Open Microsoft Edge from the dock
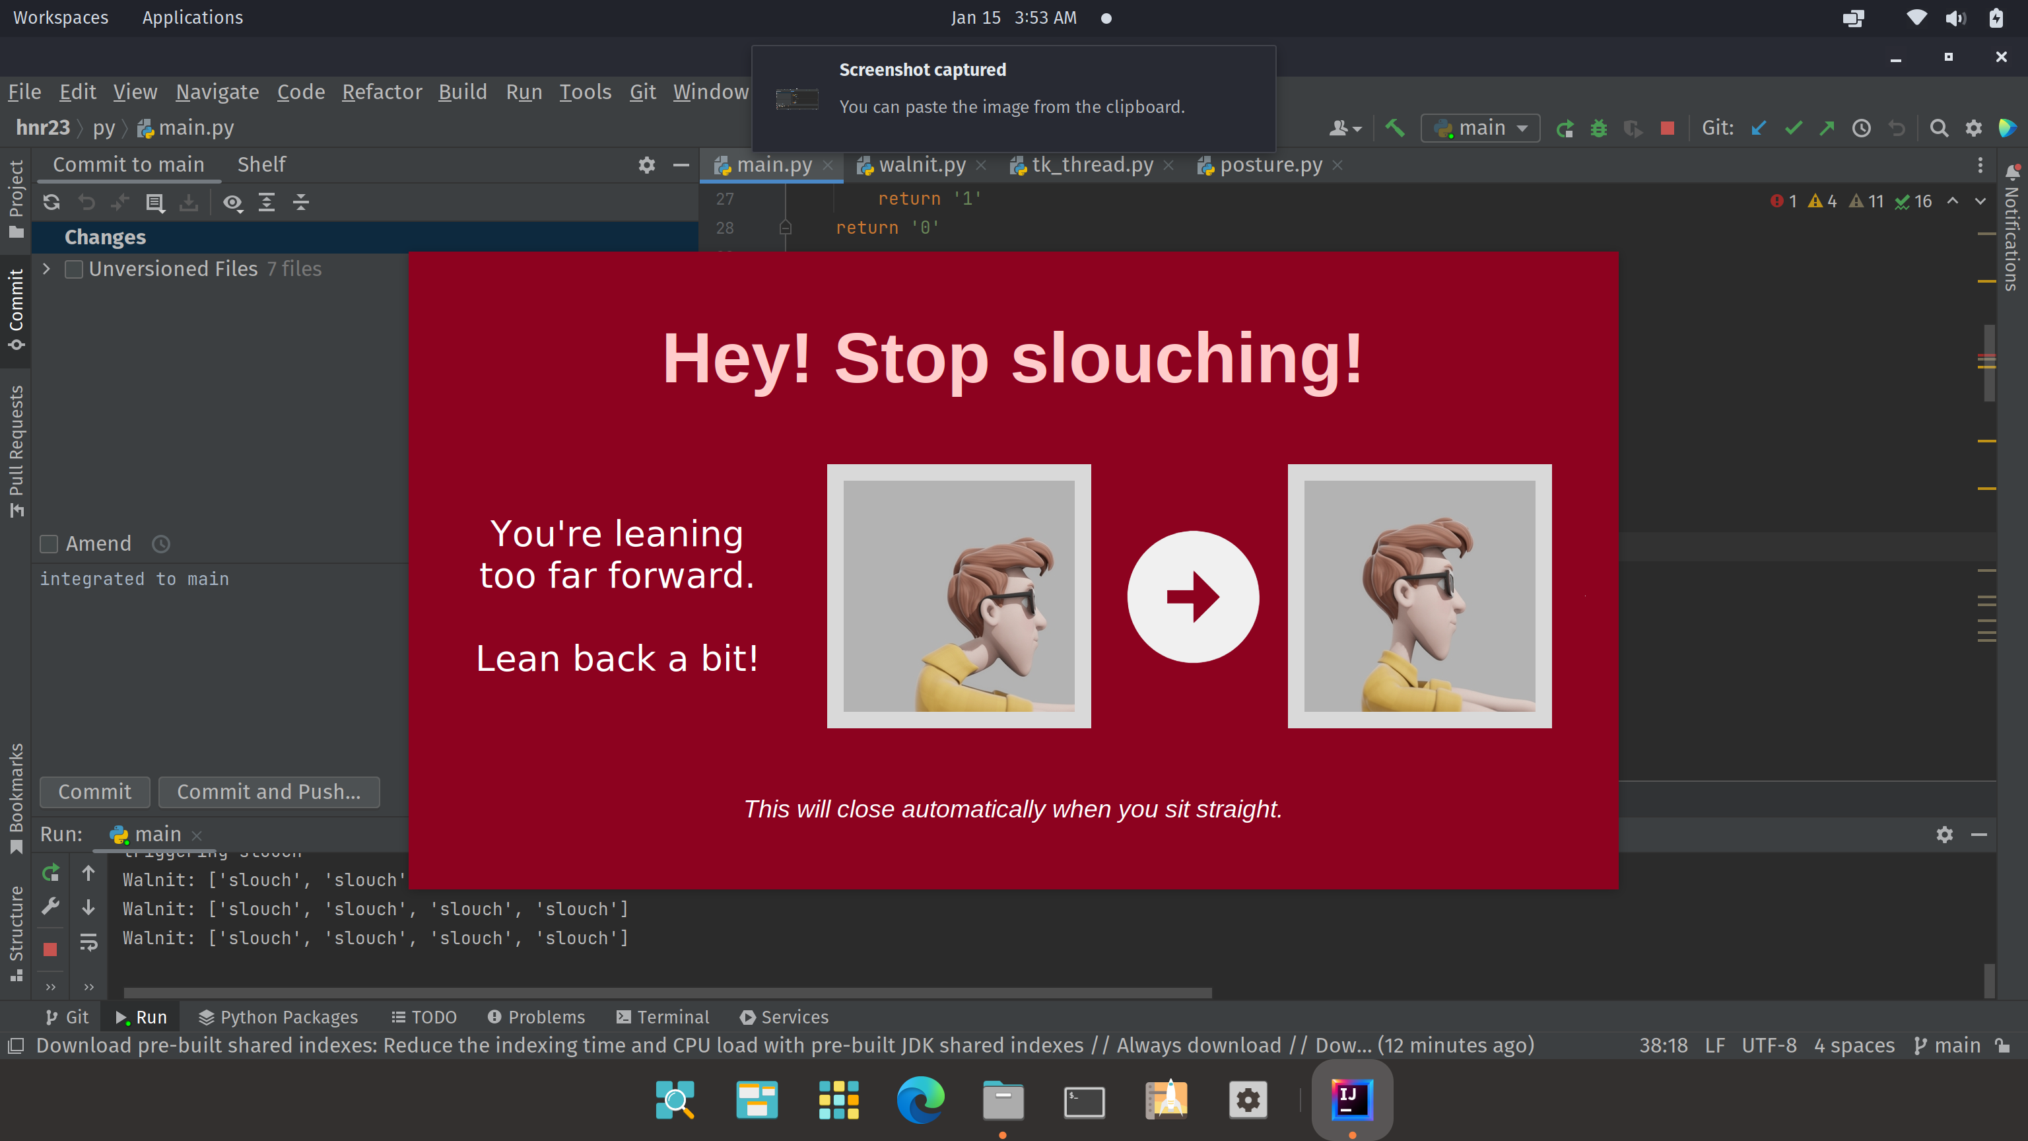2028x1141 pixels. coord(920,1100)
